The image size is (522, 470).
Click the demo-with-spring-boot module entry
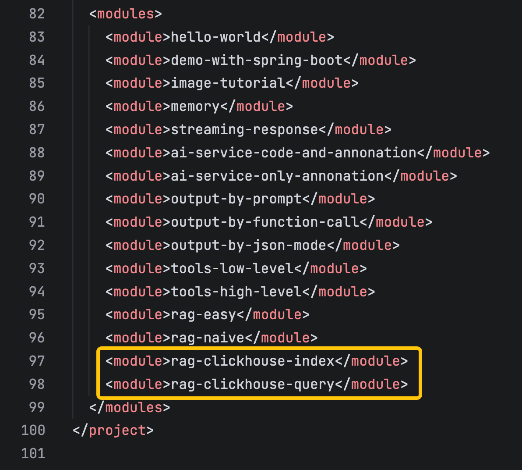[261, 61]
